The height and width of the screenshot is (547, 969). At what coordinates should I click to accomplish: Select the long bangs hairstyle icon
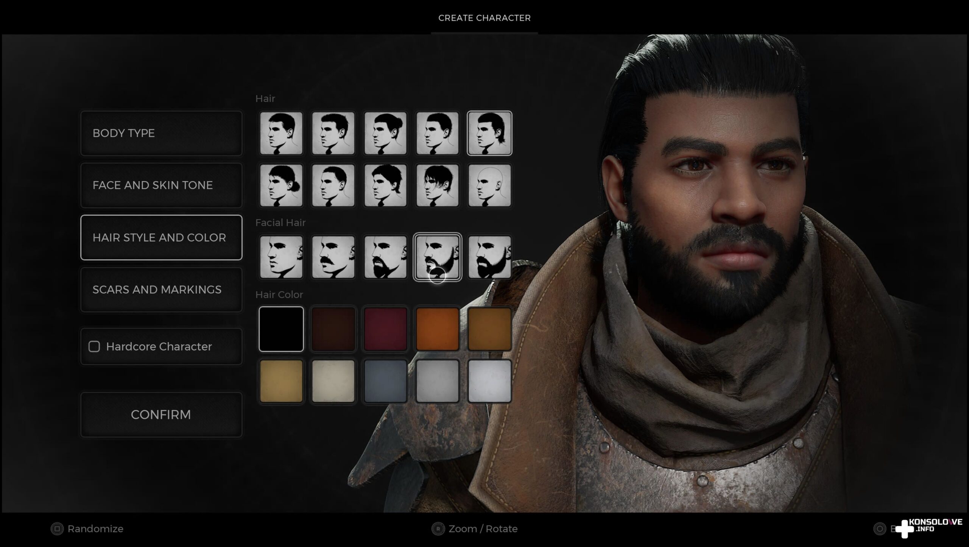point(437,185)
